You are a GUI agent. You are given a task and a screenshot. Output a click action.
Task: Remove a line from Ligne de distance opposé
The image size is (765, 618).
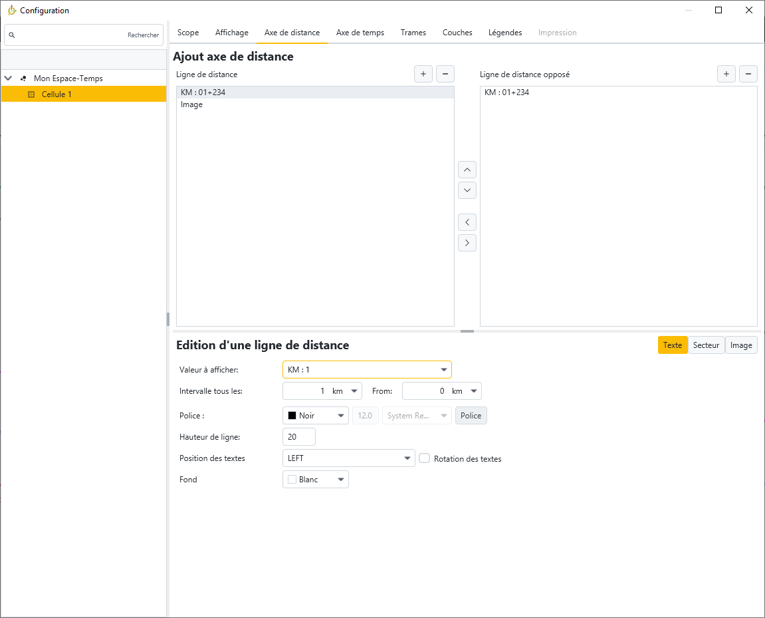(x=748, y=74)
